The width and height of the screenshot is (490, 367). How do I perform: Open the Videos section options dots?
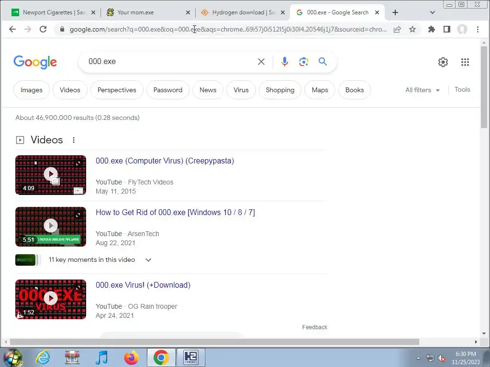coord(74,140)
